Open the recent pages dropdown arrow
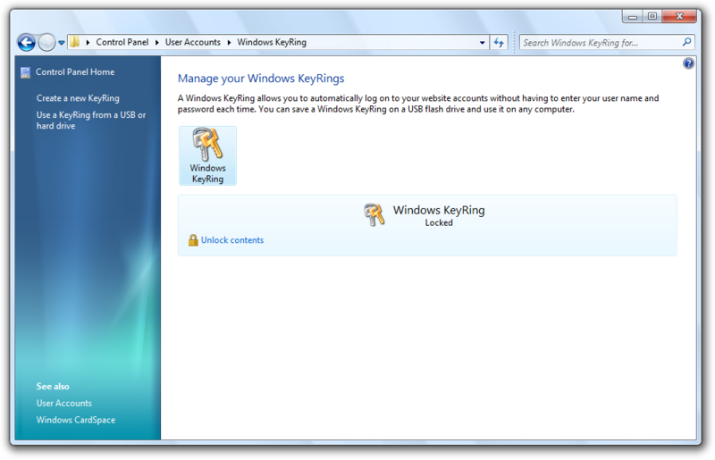715x460 pixels. pyautogui.click(x=61, y=43)
